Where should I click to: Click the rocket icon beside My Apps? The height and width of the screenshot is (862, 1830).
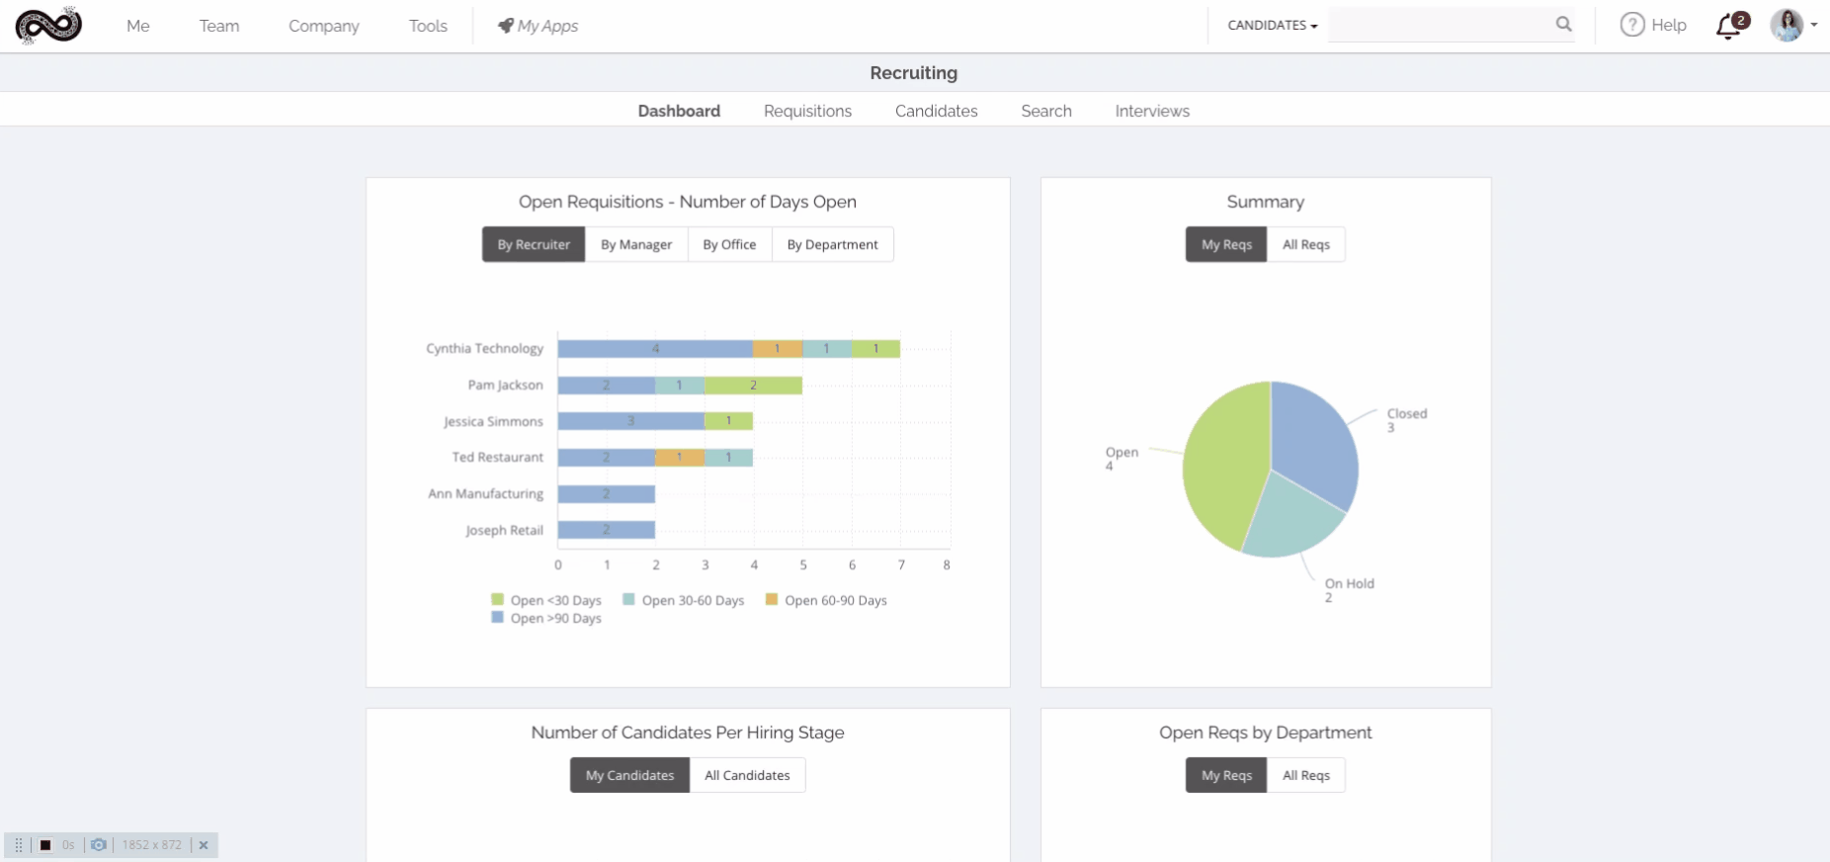505,26
